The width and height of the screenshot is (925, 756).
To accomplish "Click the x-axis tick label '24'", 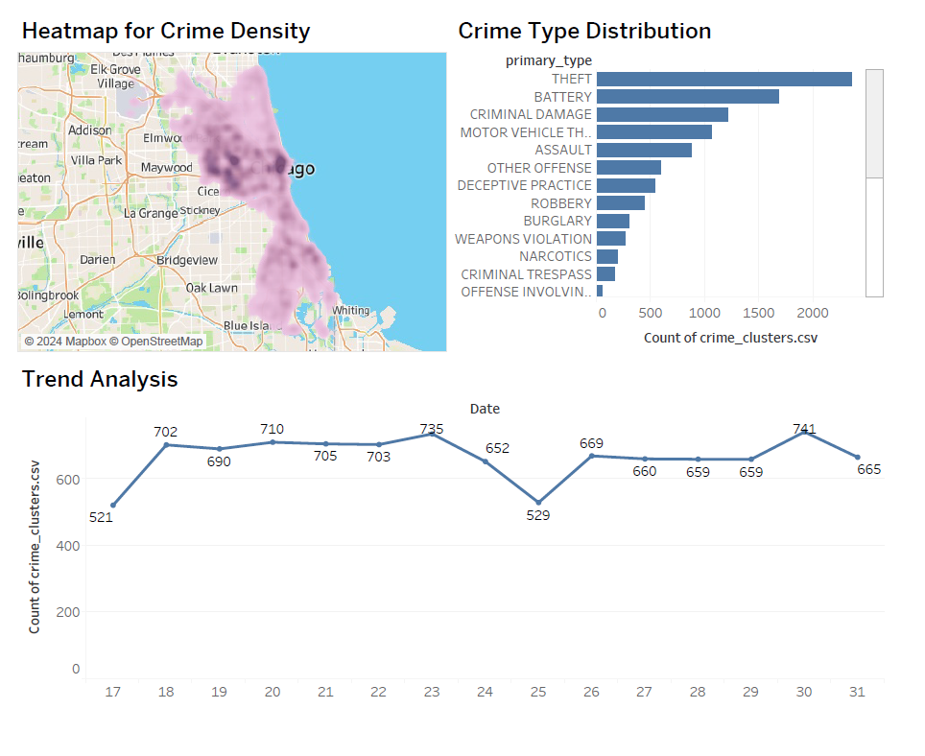I will tap(485, 692).
